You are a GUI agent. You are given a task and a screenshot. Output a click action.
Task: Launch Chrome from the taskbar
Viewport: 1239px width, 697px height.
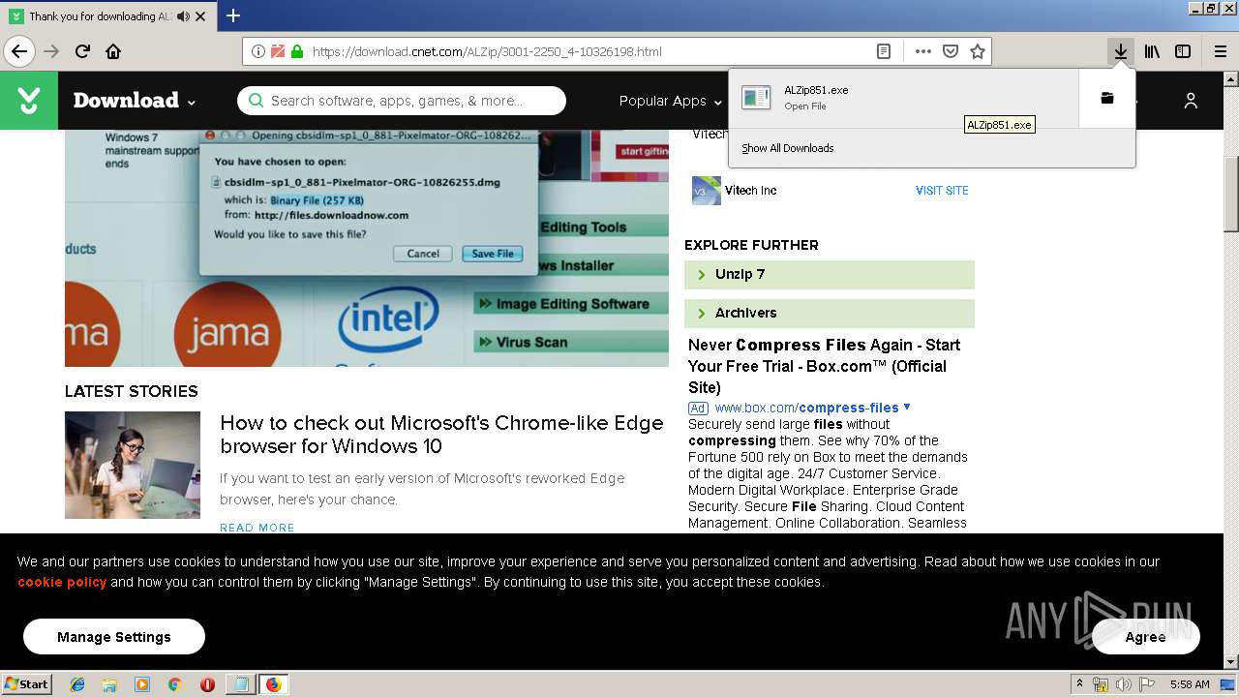(x=175, y=684)
